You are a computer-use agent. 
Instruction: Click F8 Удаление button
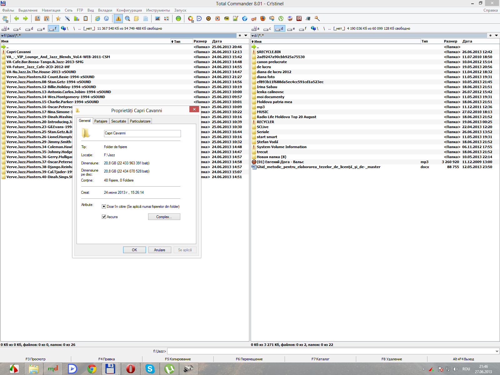pos(392,359)
